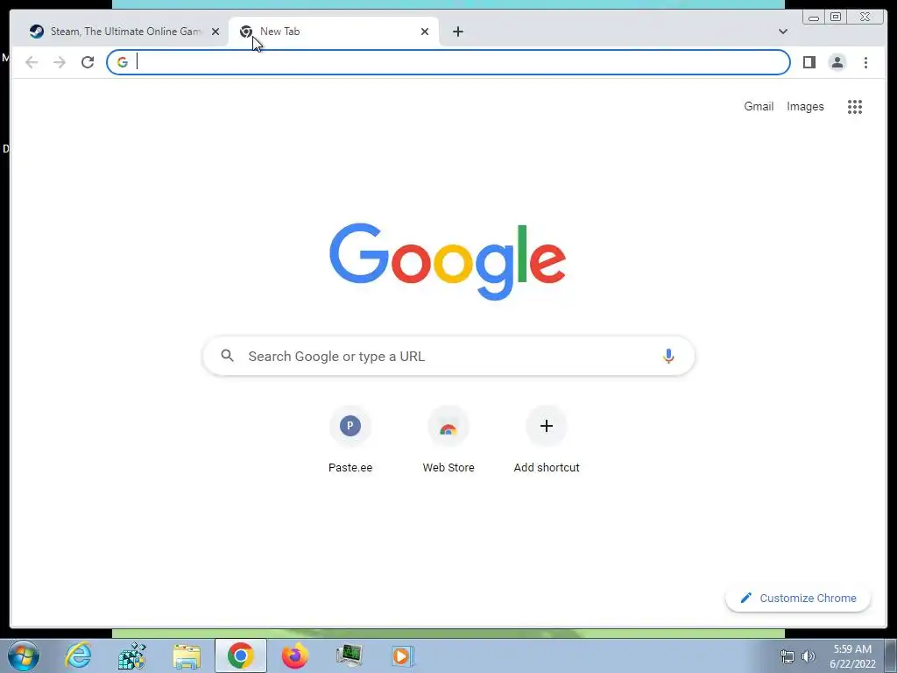Screen dimensions: 897x673
Task: Click the Search Google or type a URL box
Action: coord(448,356)
